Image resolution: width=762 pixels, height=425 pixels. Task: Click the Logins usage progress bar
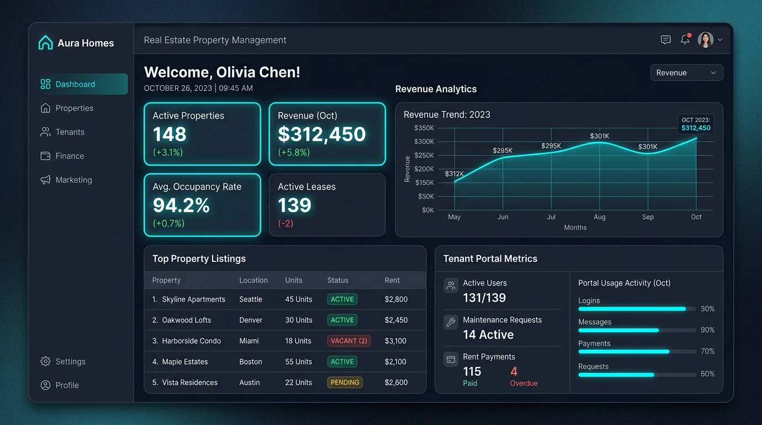tap(637, 309)
